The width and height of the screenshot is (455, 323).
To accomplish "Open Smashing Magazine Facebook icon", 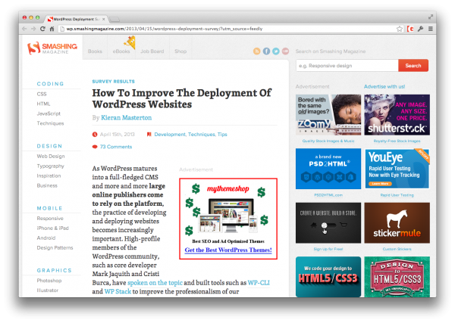I will (x=266, y=51).
